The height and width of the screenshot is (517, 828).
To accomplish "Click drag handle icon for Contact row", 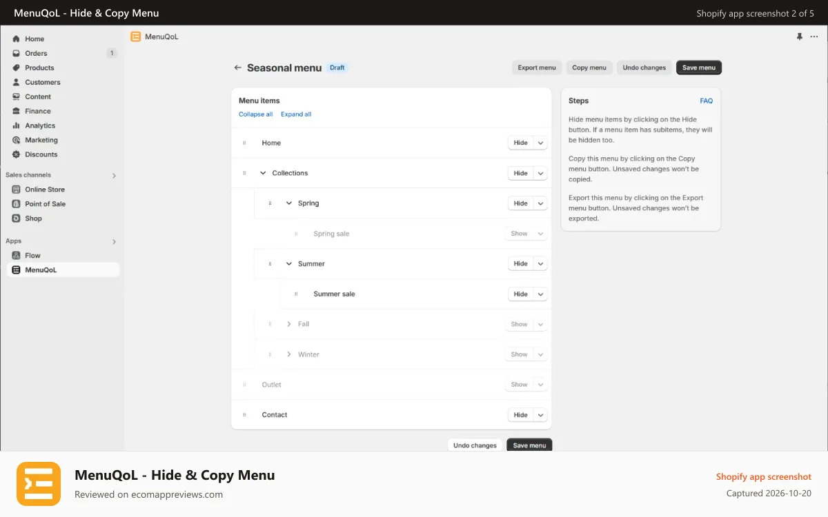I will [x=244, y=415].
